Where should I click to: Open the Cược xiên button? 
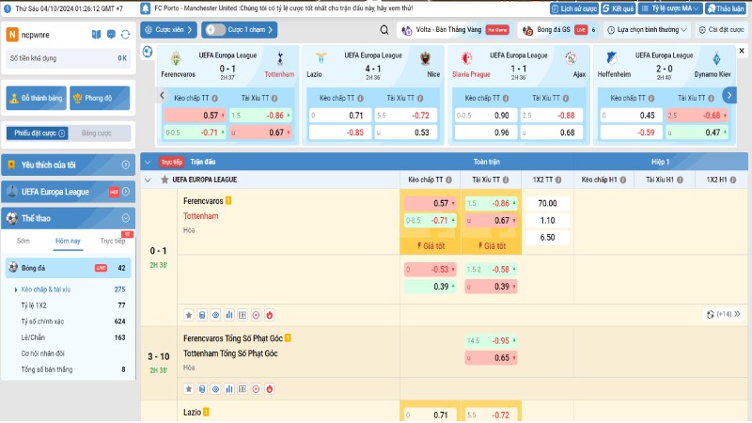click(168, 30)
